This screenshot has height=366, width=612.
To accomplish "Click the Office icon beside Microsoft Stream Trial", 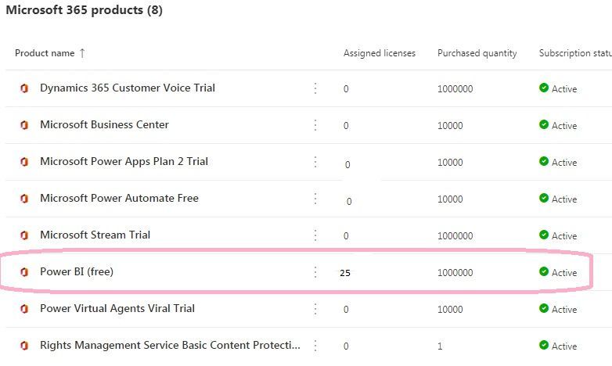I will [24, 235].
